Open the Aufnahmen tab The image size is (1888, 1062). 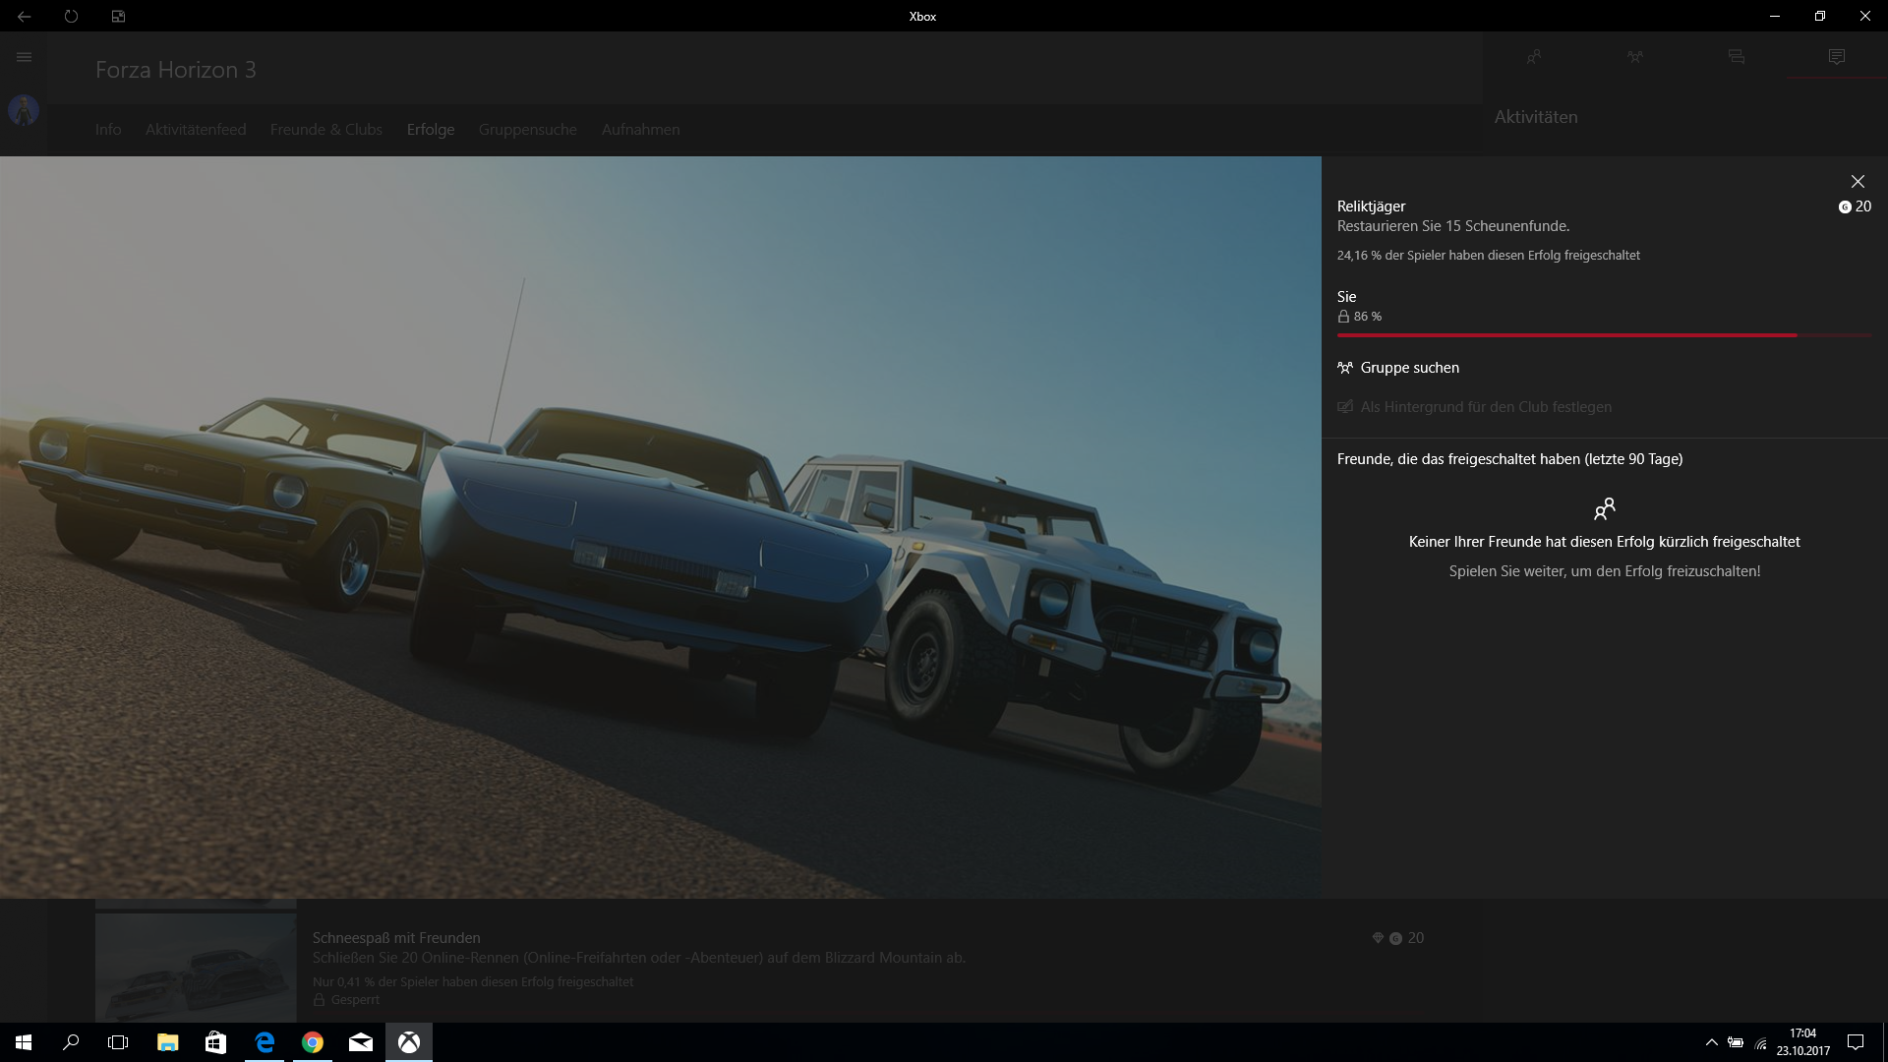tap(640, 130)
